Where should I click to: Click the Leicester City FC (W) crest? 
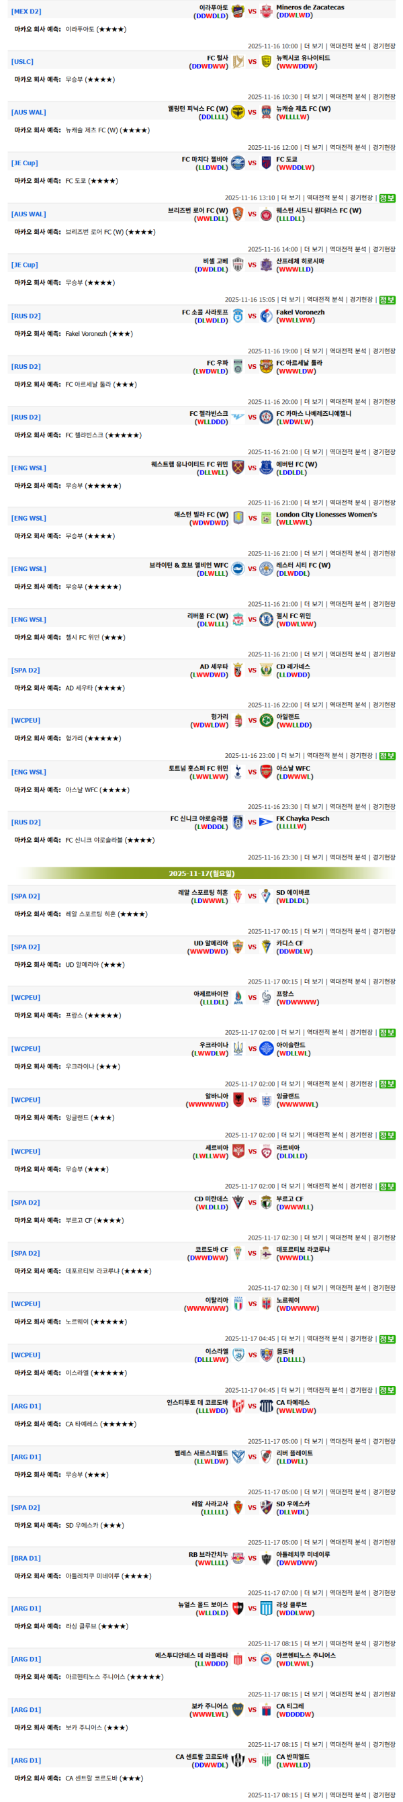pyautogui.click(x=266, y=568)
